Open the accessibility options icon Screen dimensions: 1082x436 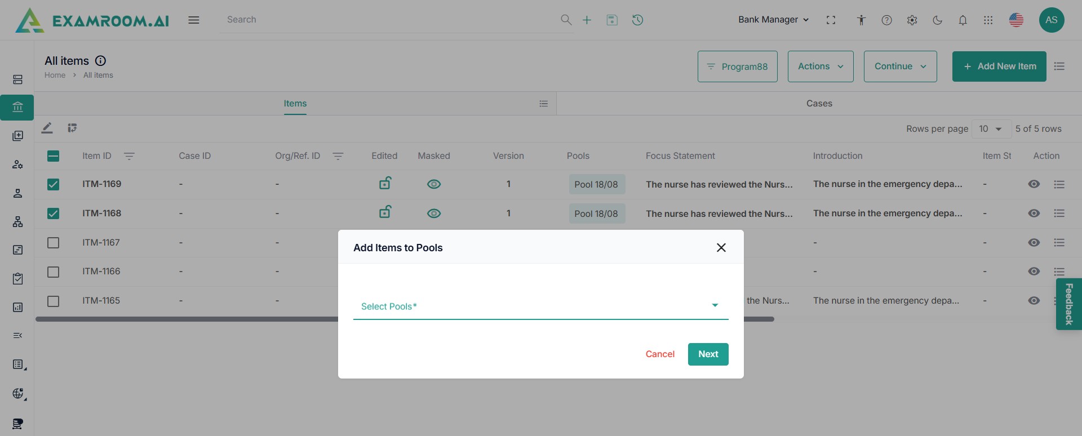pos(861,20)
